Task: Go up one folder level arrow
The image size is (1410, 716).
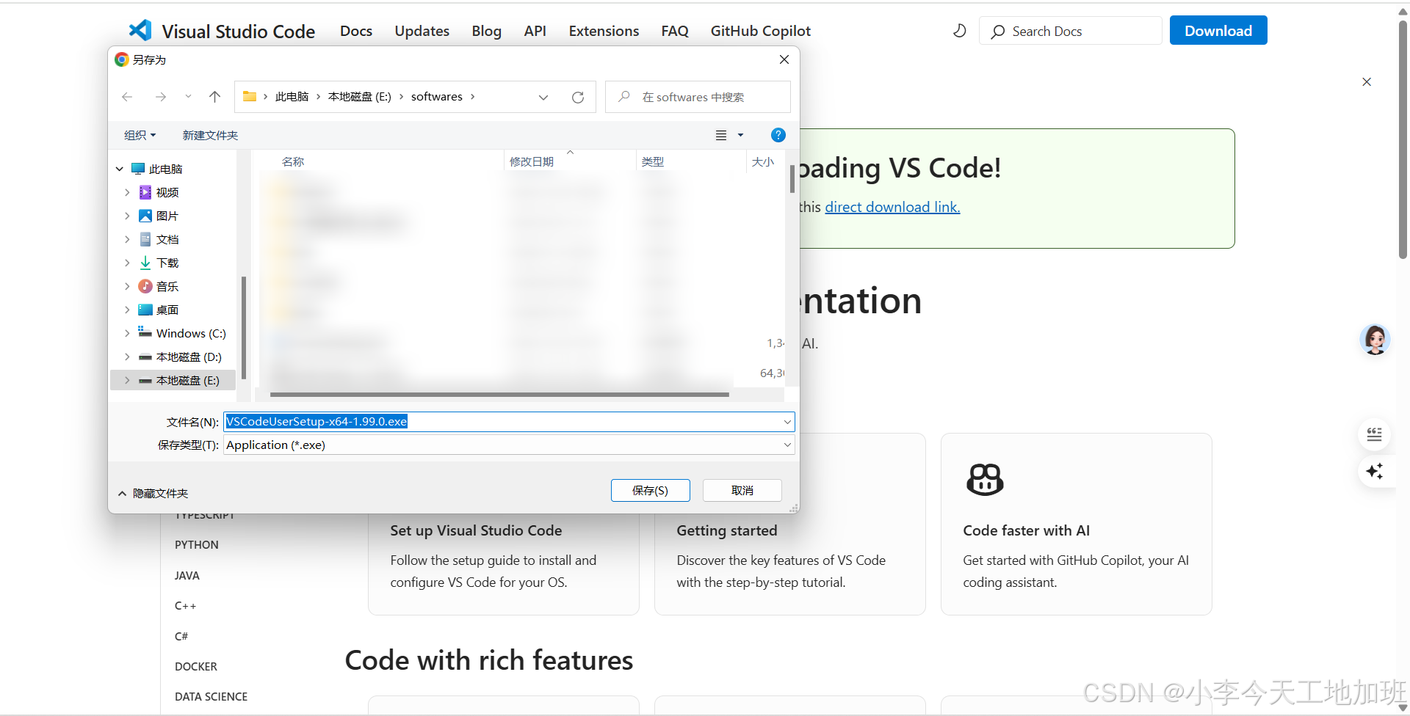Action: click(214, 97)
